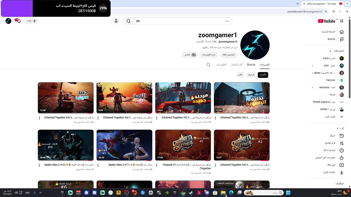This screenshot has height=197, width=351.
Task: Open Chained Together #5 video thumbnail
Action: (183, 98)
